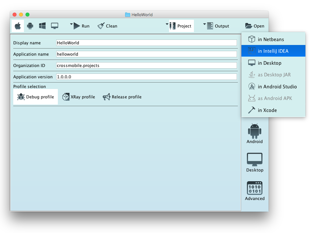This screenshot has width=329, height=233.
Task: Click the HelloWorld folder title icon
Action: pos(128,15)
